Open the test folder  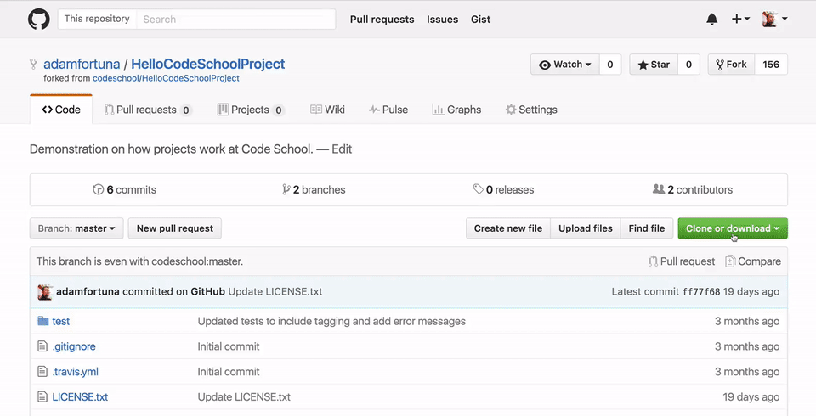pos(61,322)
